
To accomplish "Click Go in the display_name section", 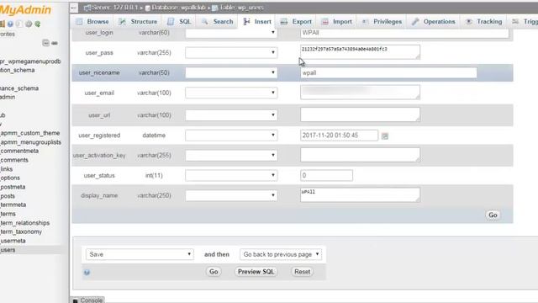I will point(493,215).
